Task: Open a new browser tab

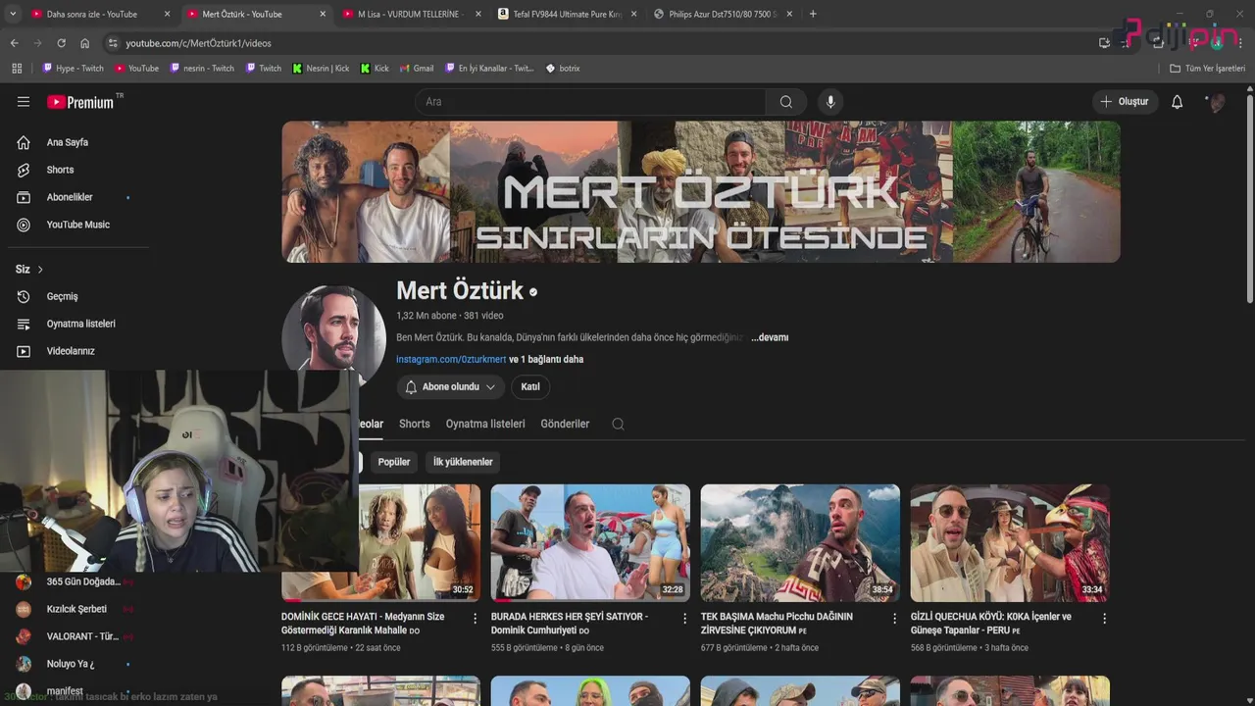Action: click(x=813, y=14)
